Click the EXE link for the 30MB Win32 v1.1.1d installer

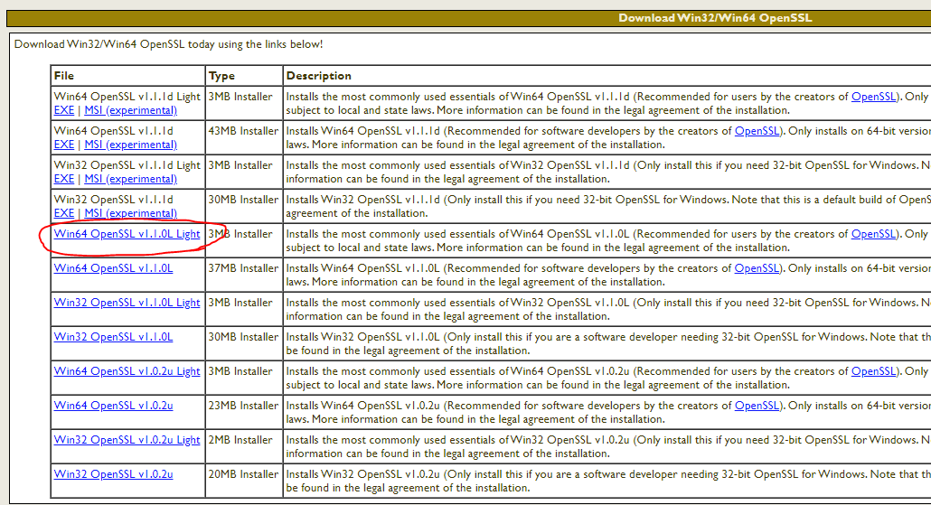point(64,213)
